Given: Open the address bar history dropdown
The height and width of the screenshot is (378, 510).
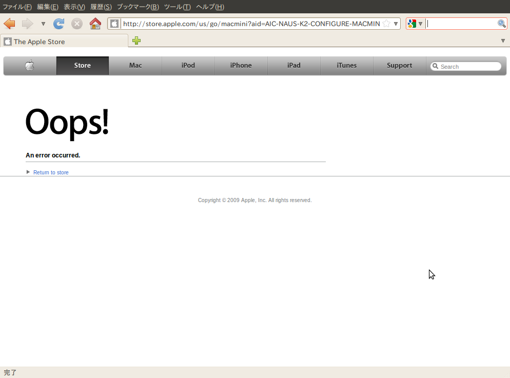Looking at the screenshot, I should tap(396, 24).
